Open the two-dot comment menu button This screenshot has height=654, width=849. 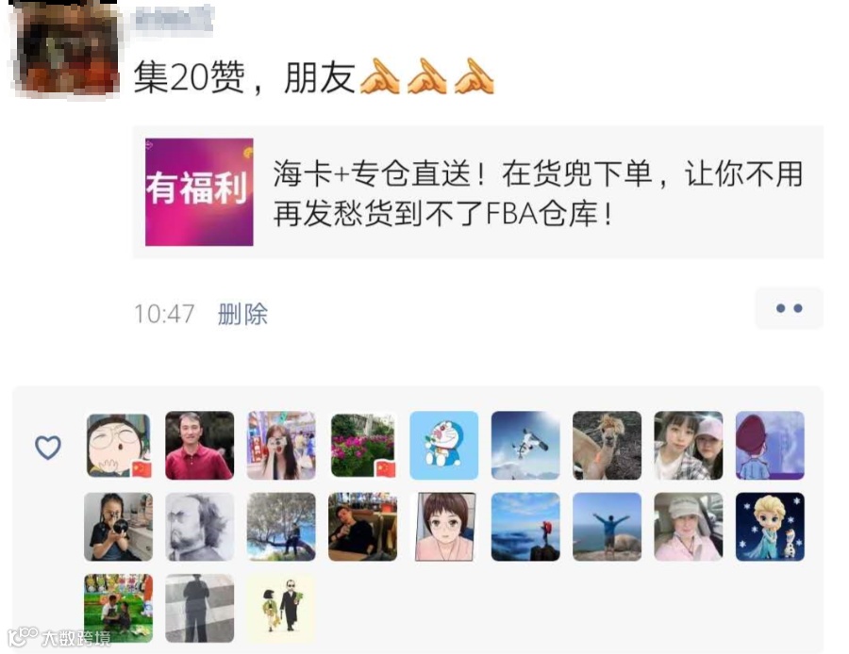(789, 308)
